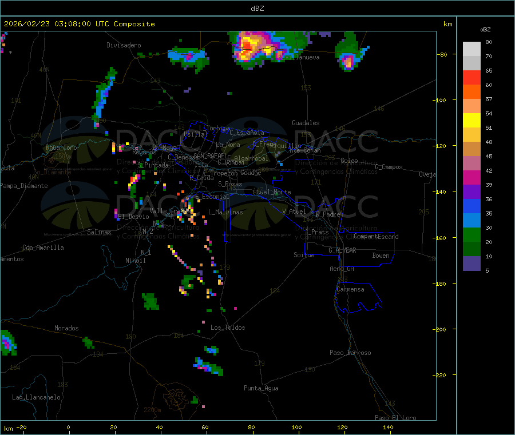The image size is (515, 435).
Task: Click the -200 km axis tick label
Action: pos(439,329)
